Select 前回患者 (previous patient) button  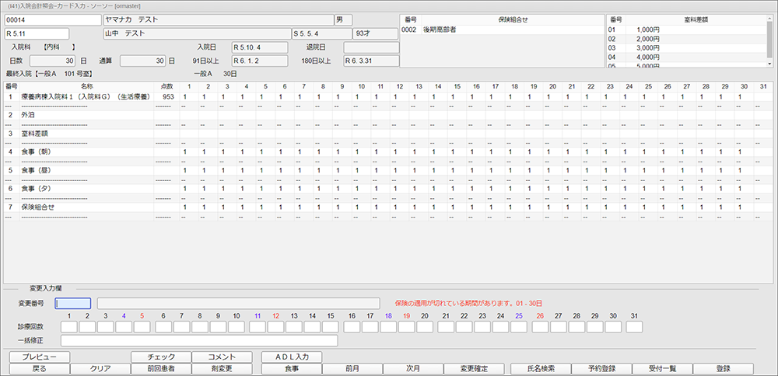[x=160, y=369]
